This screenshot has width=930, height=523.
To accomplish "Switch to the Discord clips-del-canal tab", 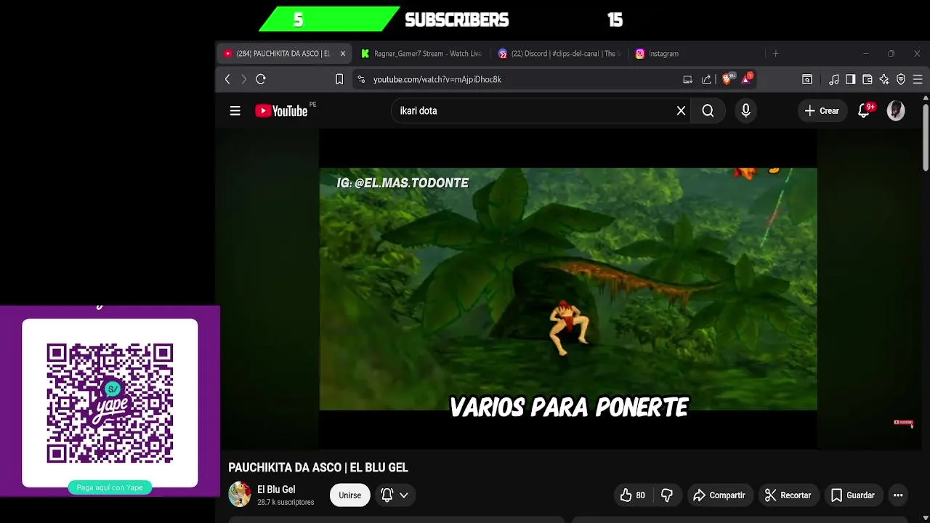I will coord(558,54).
